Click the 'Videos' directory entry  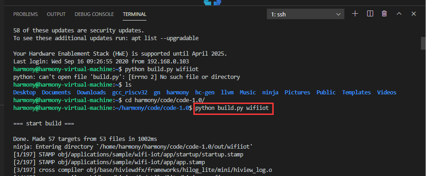[387, 93]
